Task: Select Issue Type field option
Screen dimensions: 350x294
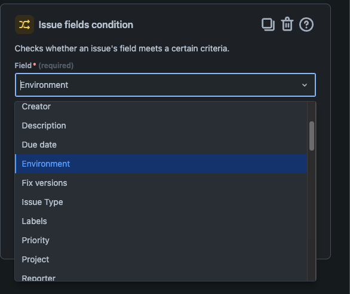Action: 161,202
